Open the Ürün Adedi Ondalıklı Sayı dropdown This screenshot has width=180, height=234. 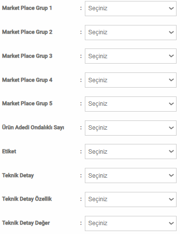(x=130, y=128)
